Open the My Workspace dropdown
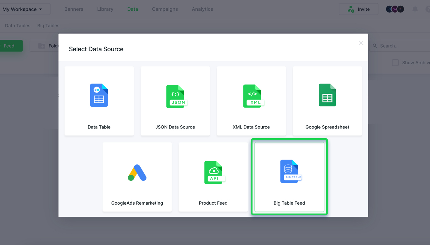The height and width of the screenshot is (245, 430). (25, 9)
